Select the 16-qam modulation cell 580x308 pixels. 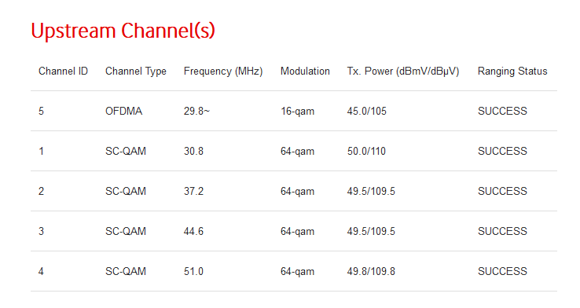(297, 112)
